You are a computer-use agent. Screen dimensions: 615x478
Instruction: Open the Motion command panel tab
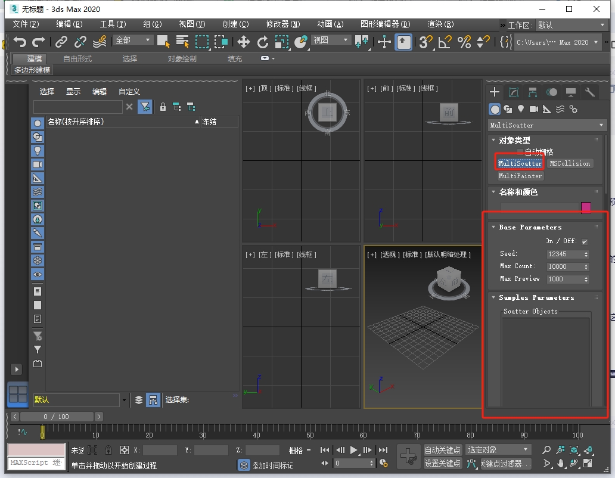click(552, 92)
